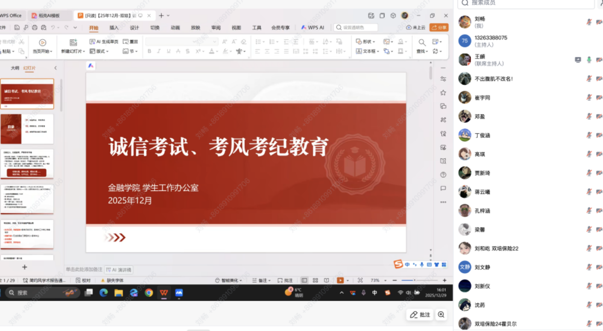Click the magnifier zoom icon beside 批注
The width and height of the screenshot is (603, 331).
click(441, 315)
